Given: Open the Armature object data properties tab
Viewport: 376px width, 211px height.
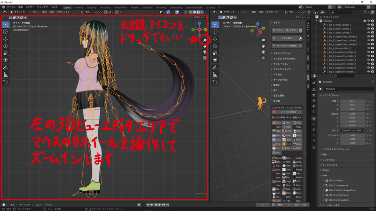Looking at the screenshot, I should pos(314,136).
